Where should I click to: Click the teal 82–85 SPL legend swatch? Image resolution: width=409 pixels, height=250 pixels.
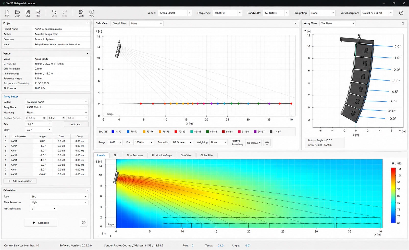coord(192,131)
